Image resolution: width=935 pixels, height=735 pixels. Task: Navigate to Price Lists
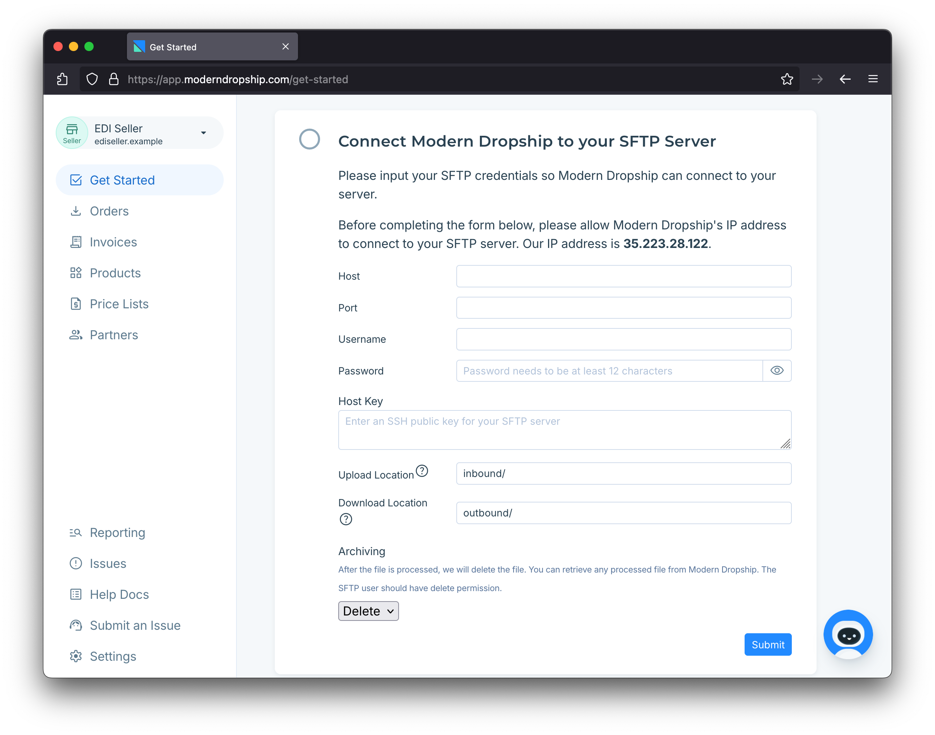pos(119,304)
